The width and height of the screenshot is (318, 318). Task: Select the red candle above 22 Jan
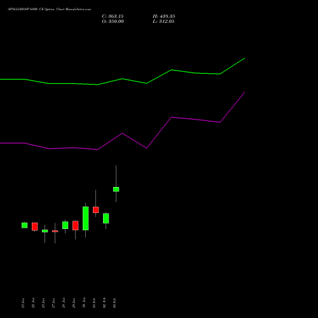tap(35, 226)
